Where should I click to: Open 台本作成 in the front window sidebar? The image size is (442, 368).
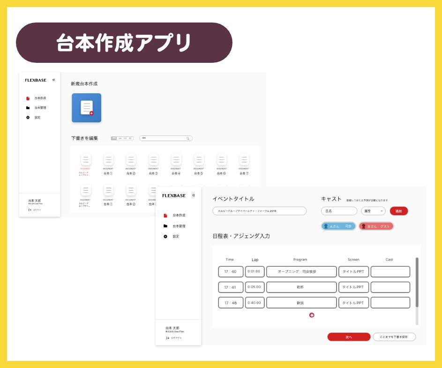click(174, 215)
